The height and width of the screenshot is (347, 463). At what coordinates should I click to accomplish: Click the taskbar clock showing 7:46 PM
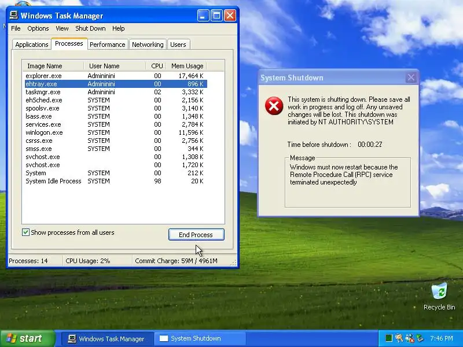tap(442, 338)
